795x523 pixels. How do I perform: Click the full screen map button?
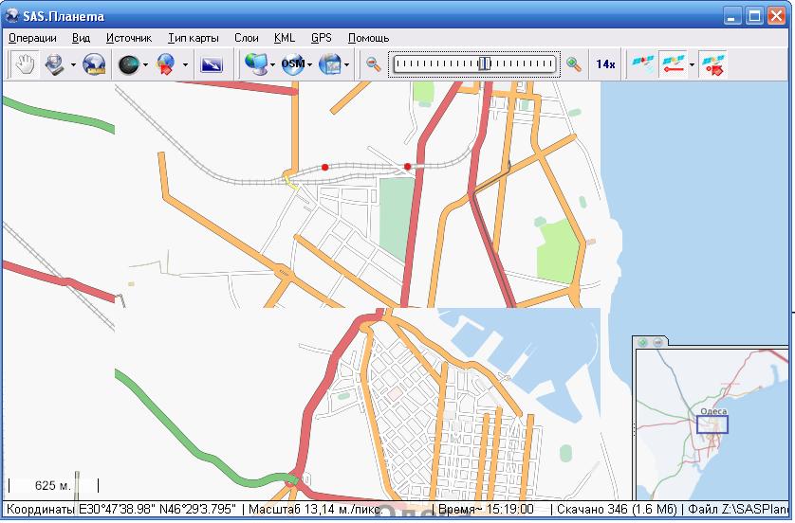tap(212, 64)
